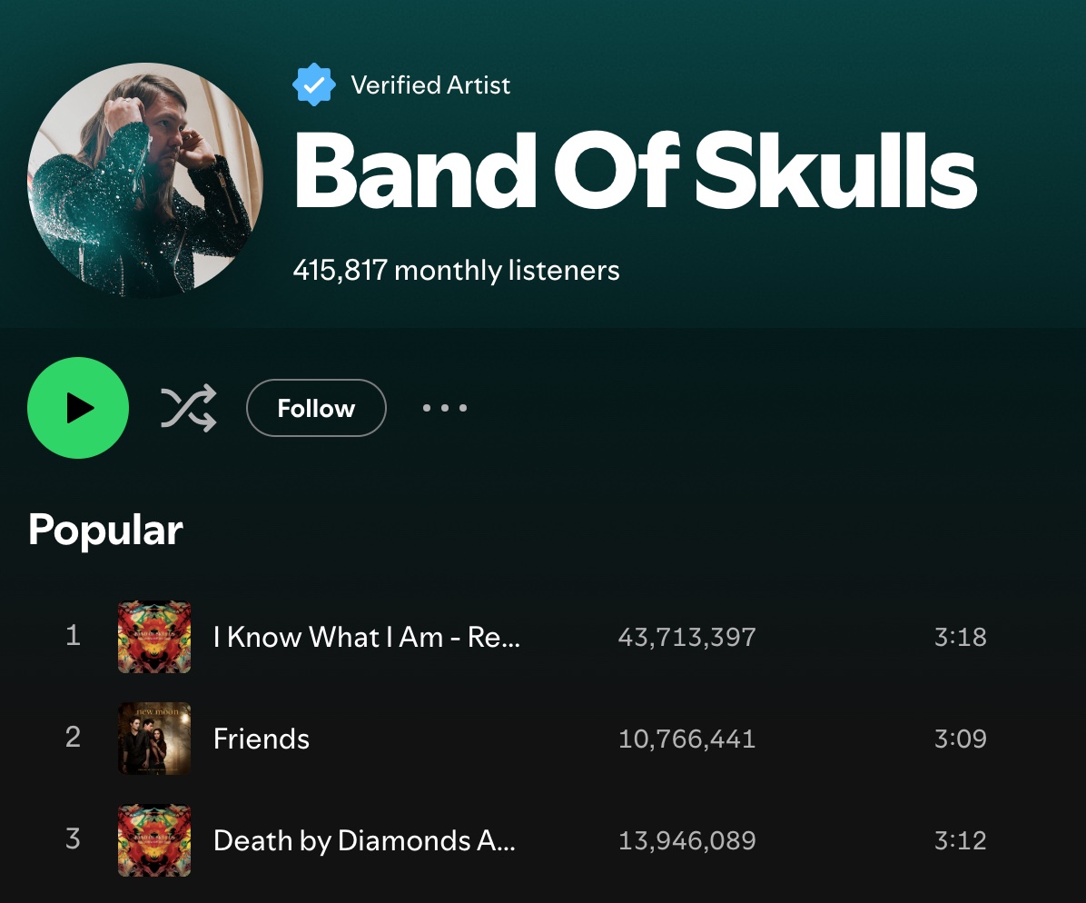The image size is (1086, 903).
Task: Click track number 3
Action: pos(74,838)
